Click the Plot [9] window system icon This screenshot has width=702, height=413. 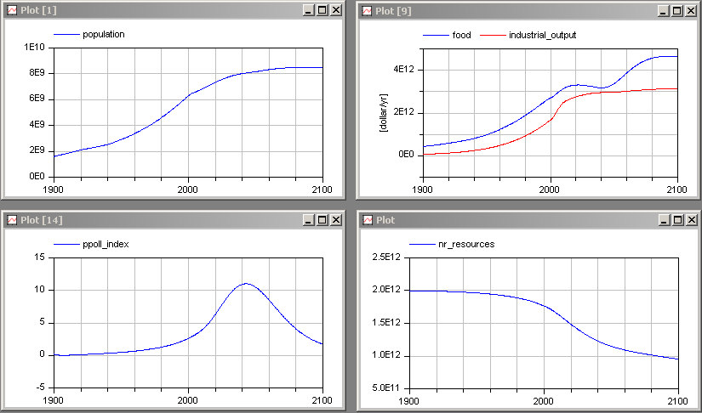pyautogui.click(x=368, y=10)
